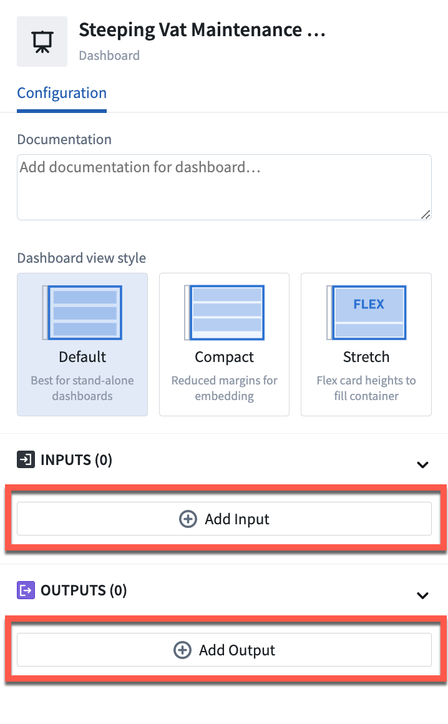Click the Documentation label
The height and width of the screenshot is (724, 448).
[x=65, y=139]
